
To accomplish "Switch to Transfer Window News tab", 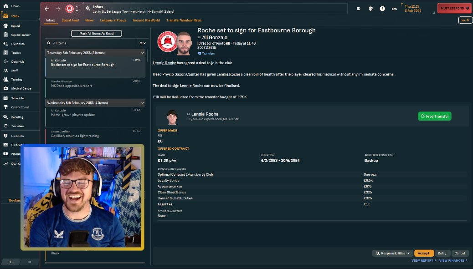I will 184,20.
